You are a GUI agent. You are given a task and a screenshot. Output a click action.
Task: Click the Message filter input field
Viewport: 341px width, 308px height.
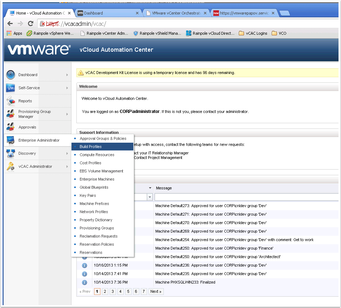(x=247, y=197)
